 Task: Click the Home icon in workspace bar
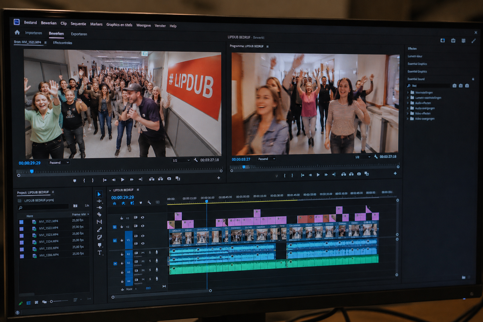[x=17, y=32]
